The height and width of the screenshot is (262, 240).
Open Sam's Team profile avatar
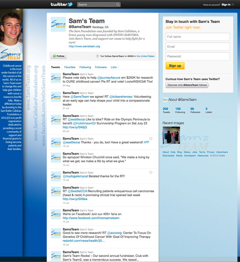coord(58,24)
